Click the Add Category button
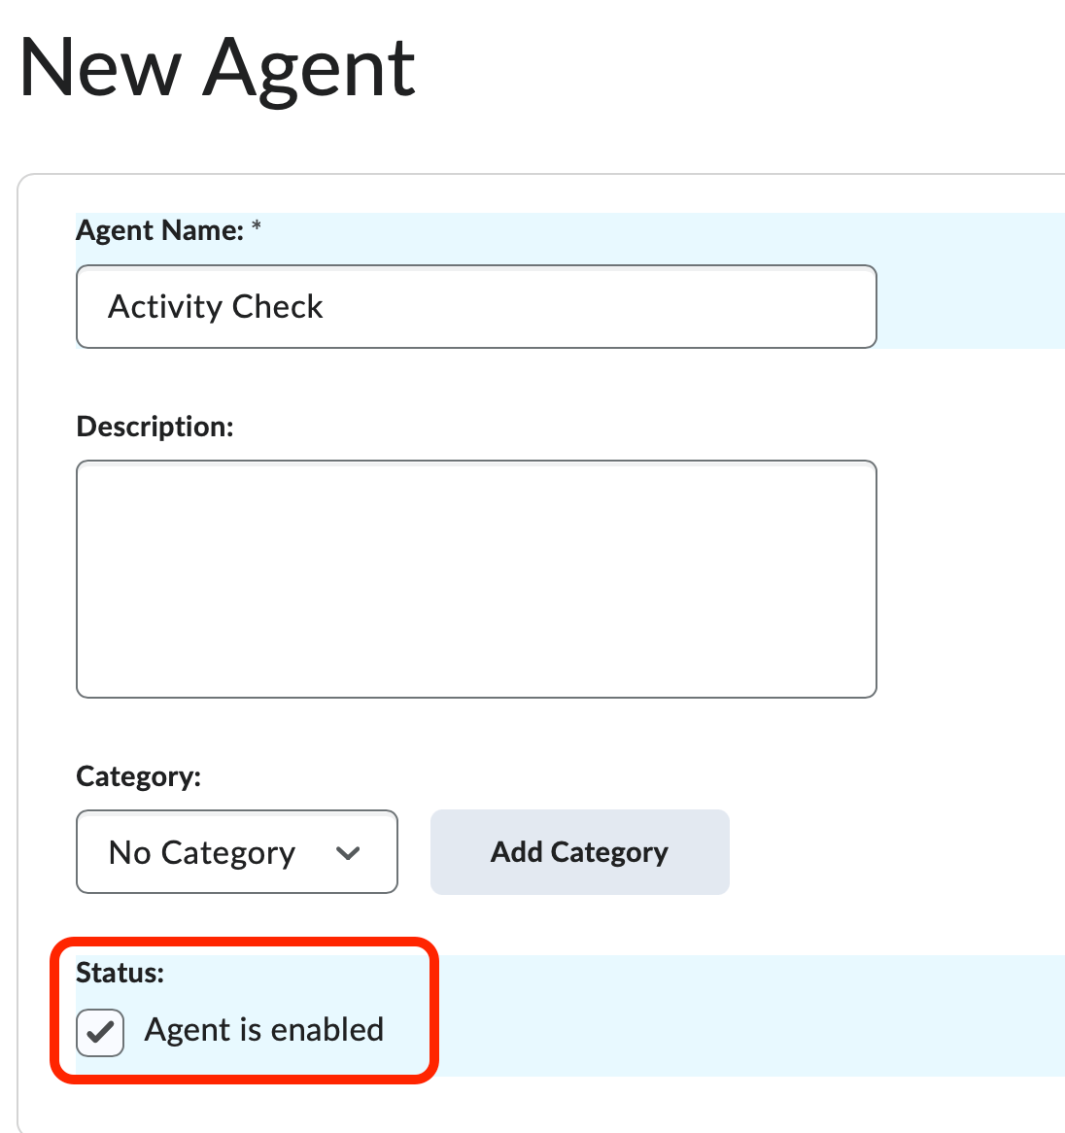 (578, 852)
